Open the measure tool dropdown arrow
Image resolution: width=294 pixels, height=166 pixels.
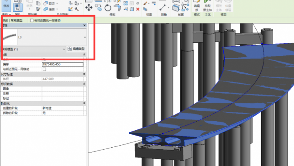168,8
